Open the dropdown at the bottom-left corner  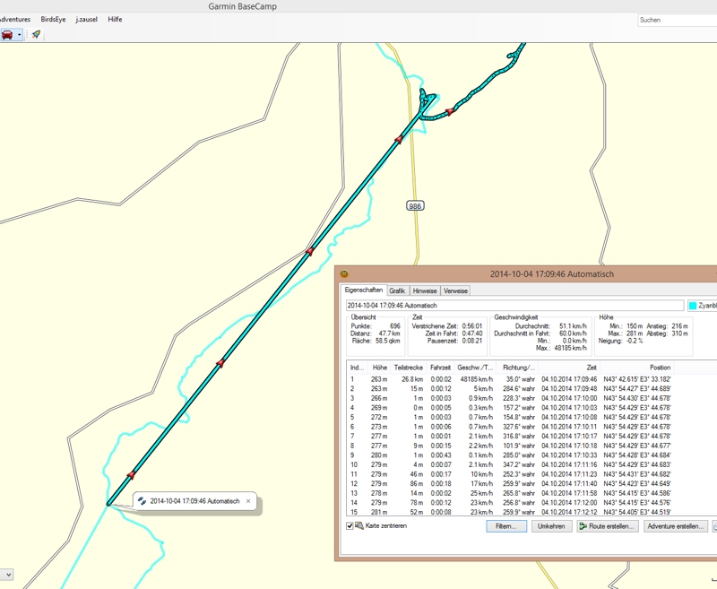pos(6,575)
